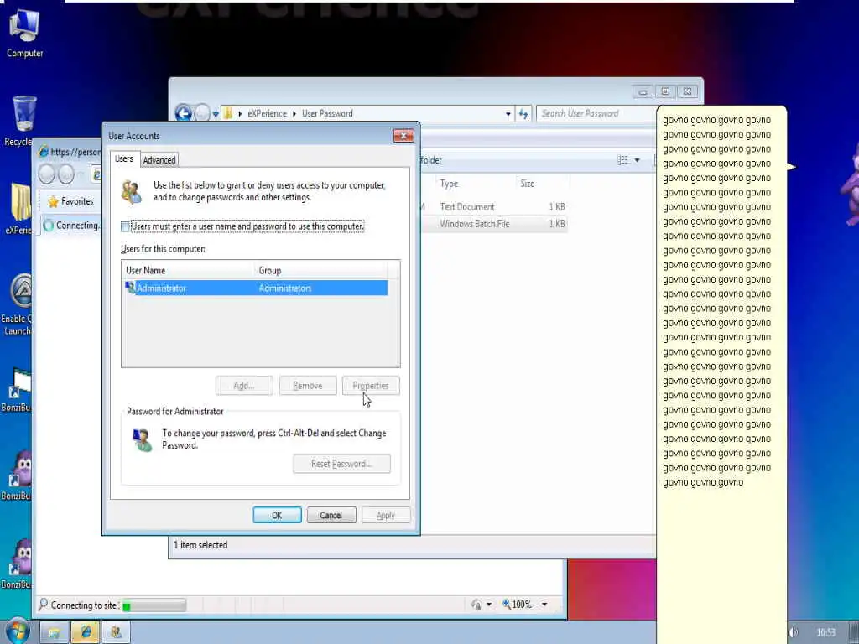Image resolution: width=859 pixels, height=644 pixels.
Task: Click the Remove button
Action: coord(308,386)
